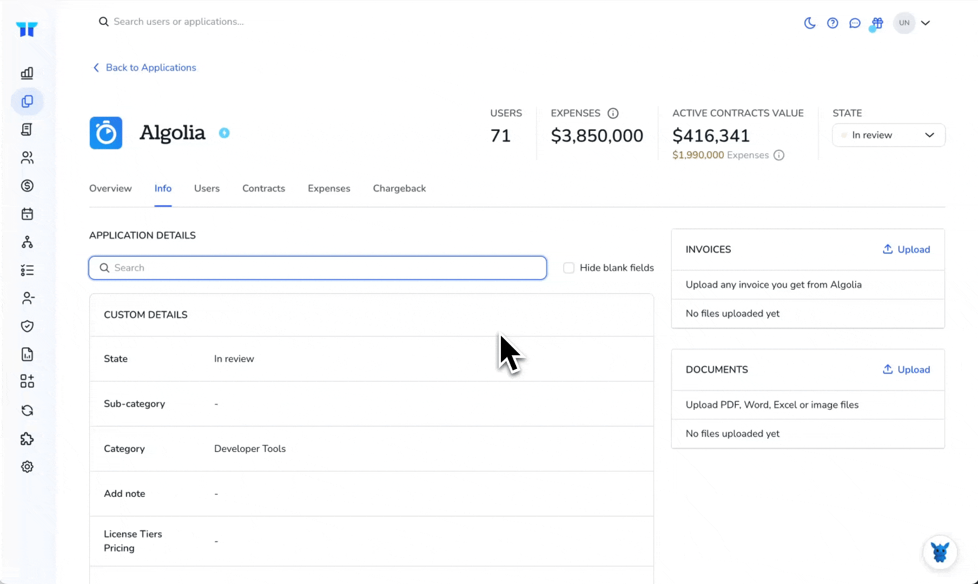Click "Upload PDF, Word, Excel or image files"
The height and width of the screenshot is (584, 978).
pyautogui.click(x=772, y=404)
